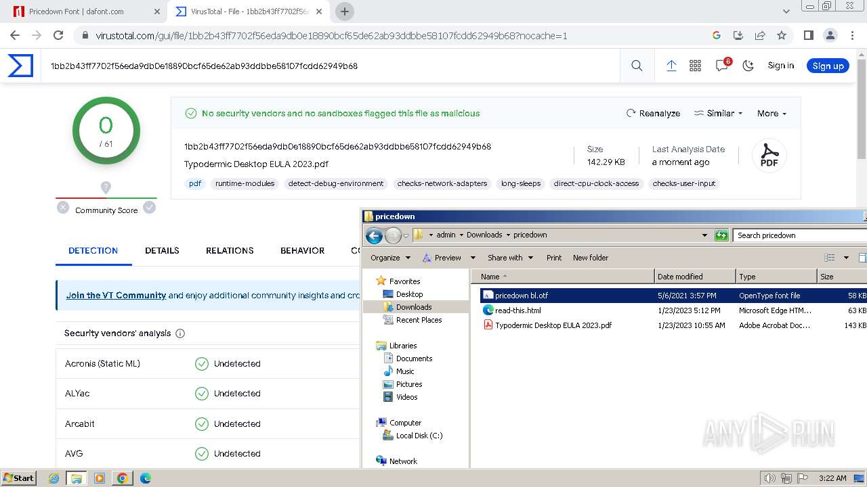867x487 pixels.
Task: Click the PDF file type icon
Action: coord(769,156)
